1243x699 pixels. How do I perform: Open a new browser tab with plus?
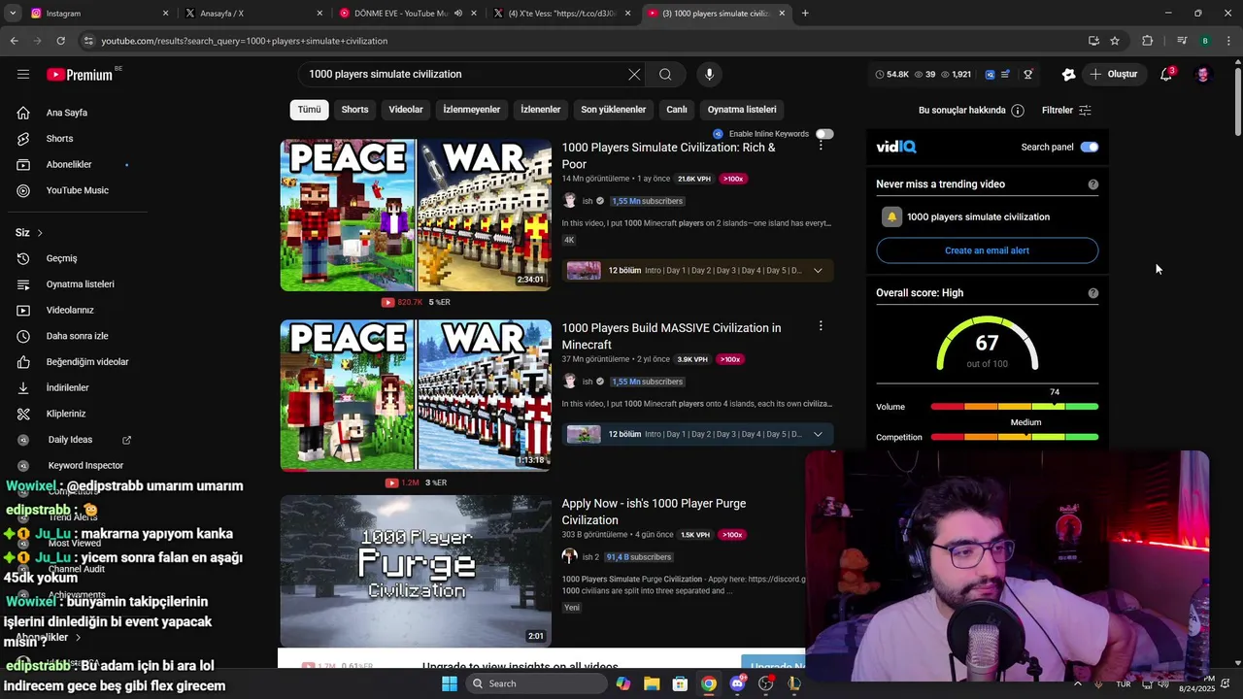[805, 14]
